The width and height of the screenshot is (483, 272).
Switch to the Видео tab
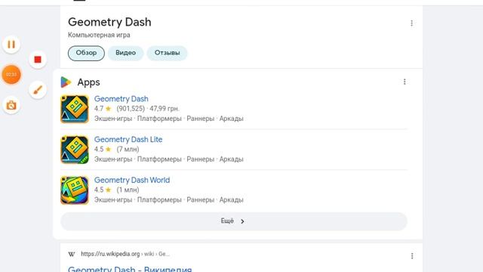[x=126, y=53]
